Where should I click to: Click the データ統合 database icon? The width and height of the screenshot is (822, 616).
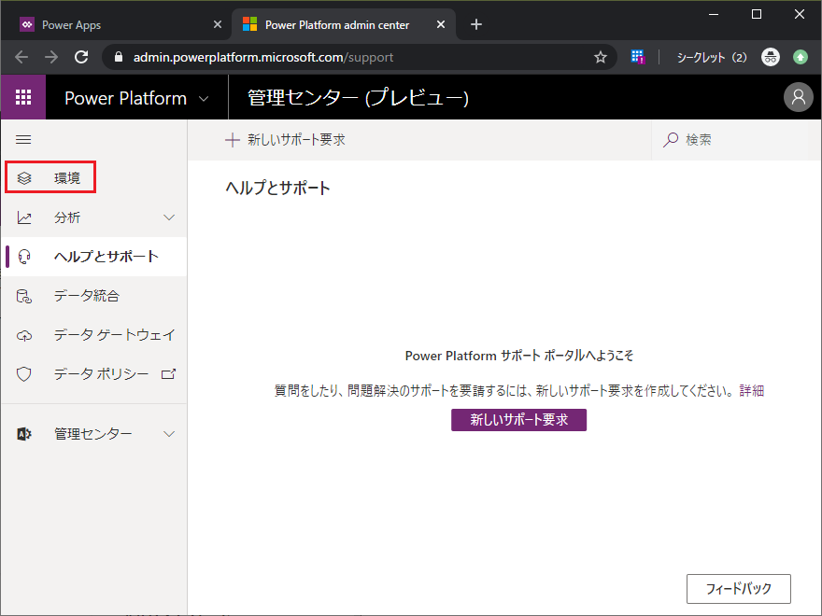tap(24, 296)
